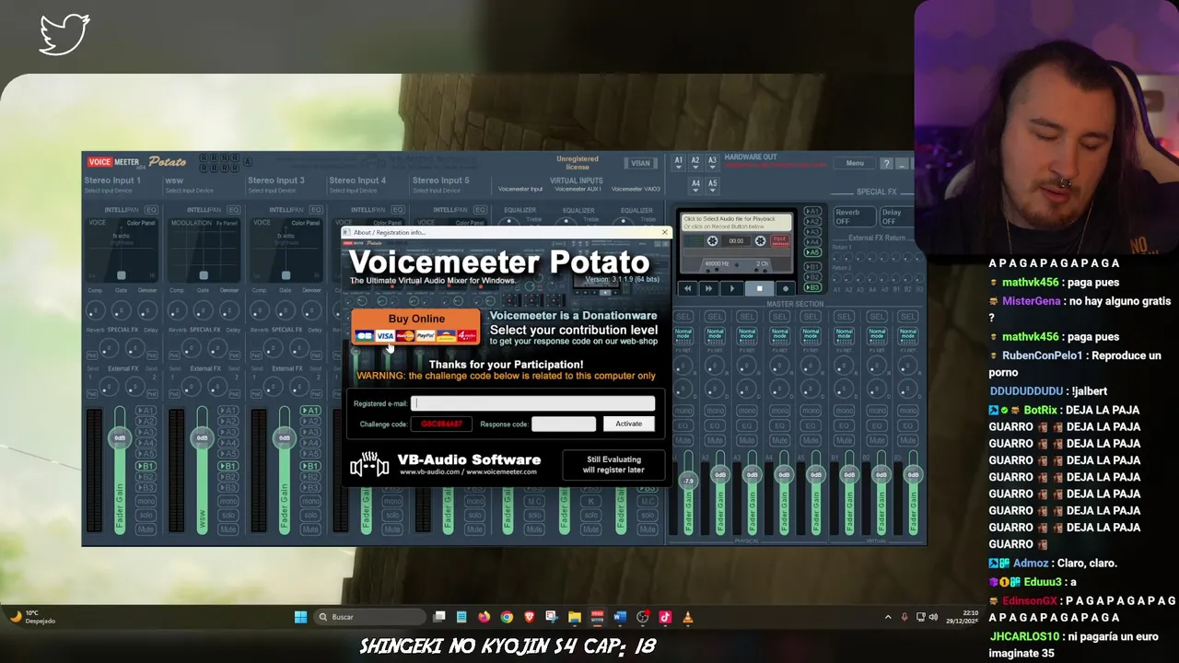Select input device for wsw strip

190,191
